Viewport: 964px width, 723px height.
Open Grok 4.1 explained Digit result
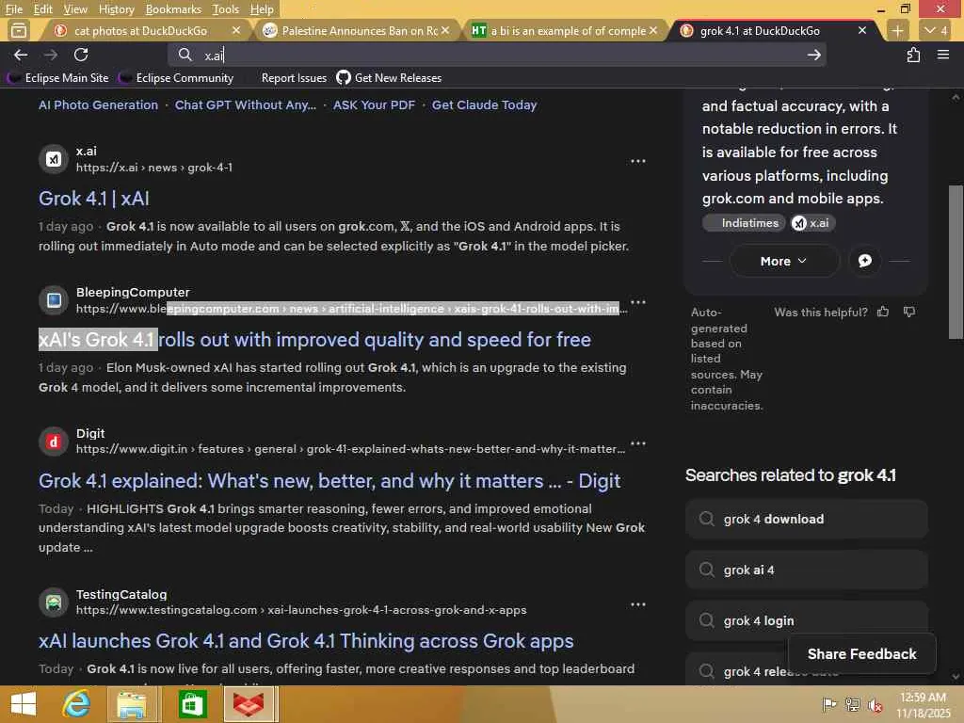click(329, 481)
